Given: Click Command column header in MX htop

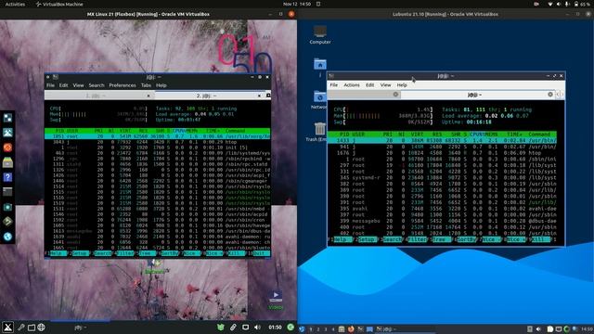Looking at the screenshot, I should click(235, 131).
